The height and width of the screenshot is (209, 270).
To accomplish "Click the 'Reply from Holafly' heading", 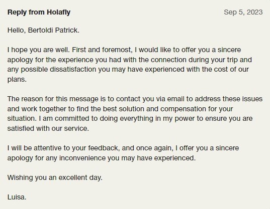I will click(x=39, y=12).
